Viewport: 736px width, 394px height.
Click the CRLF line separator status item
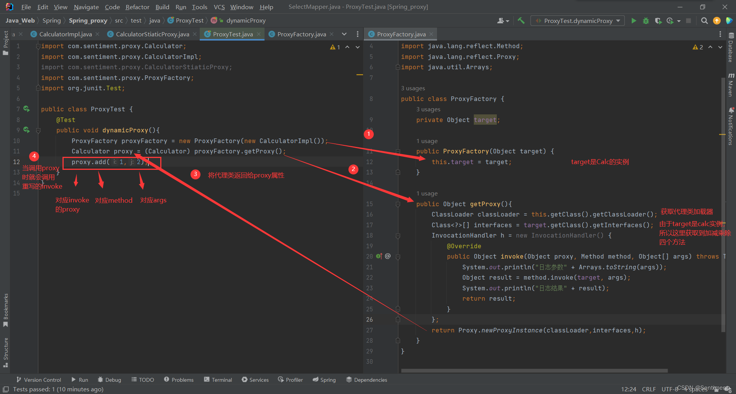pos(649,389)
